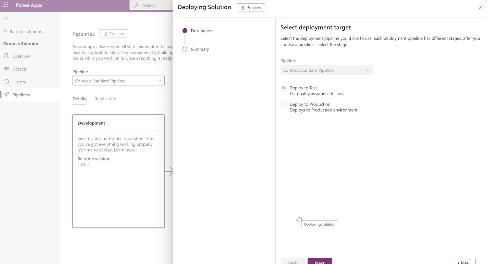The width and height of the screenshot is (489, 264).
Task: Go to the Summary wizard step
Action: coord(196,49)
